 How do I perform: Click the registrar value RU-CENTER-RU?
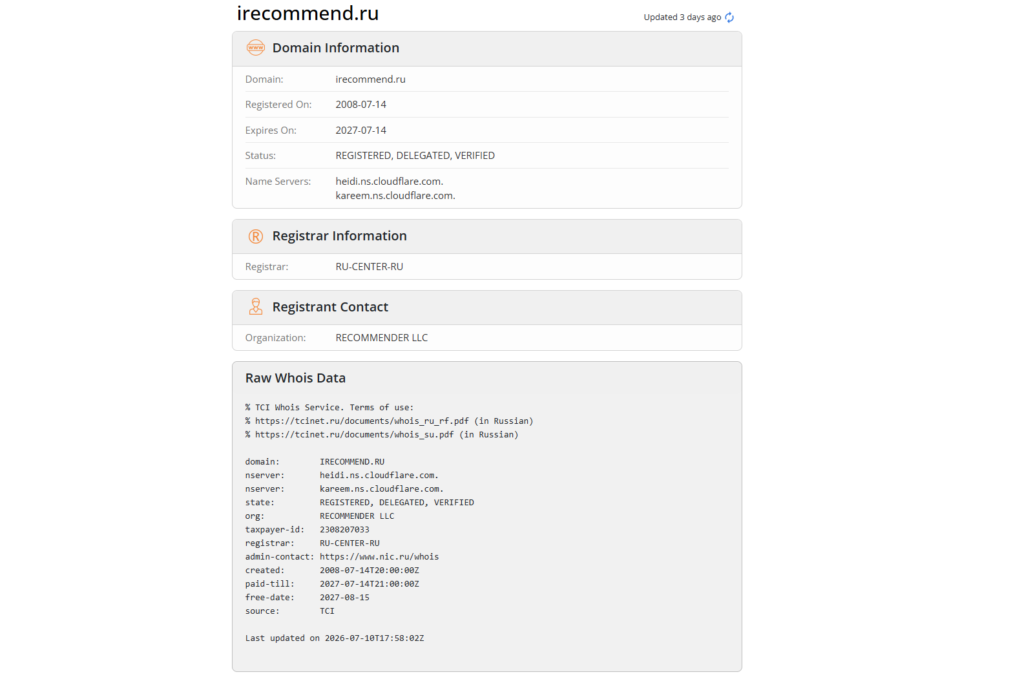(x=369, y=267)
